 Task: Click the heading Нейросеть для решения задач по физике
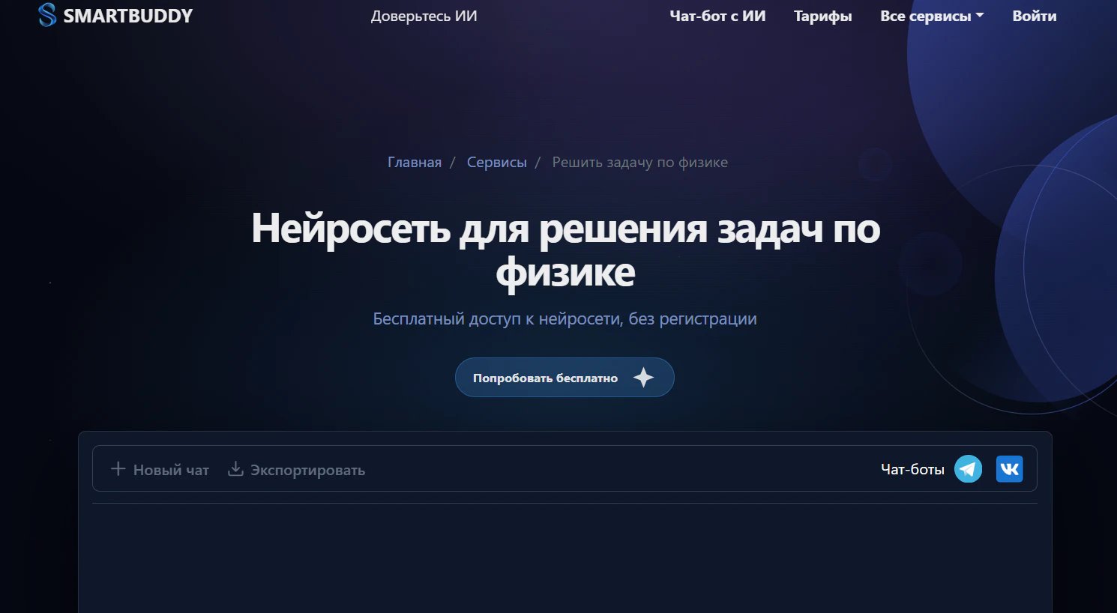[565, 250]
